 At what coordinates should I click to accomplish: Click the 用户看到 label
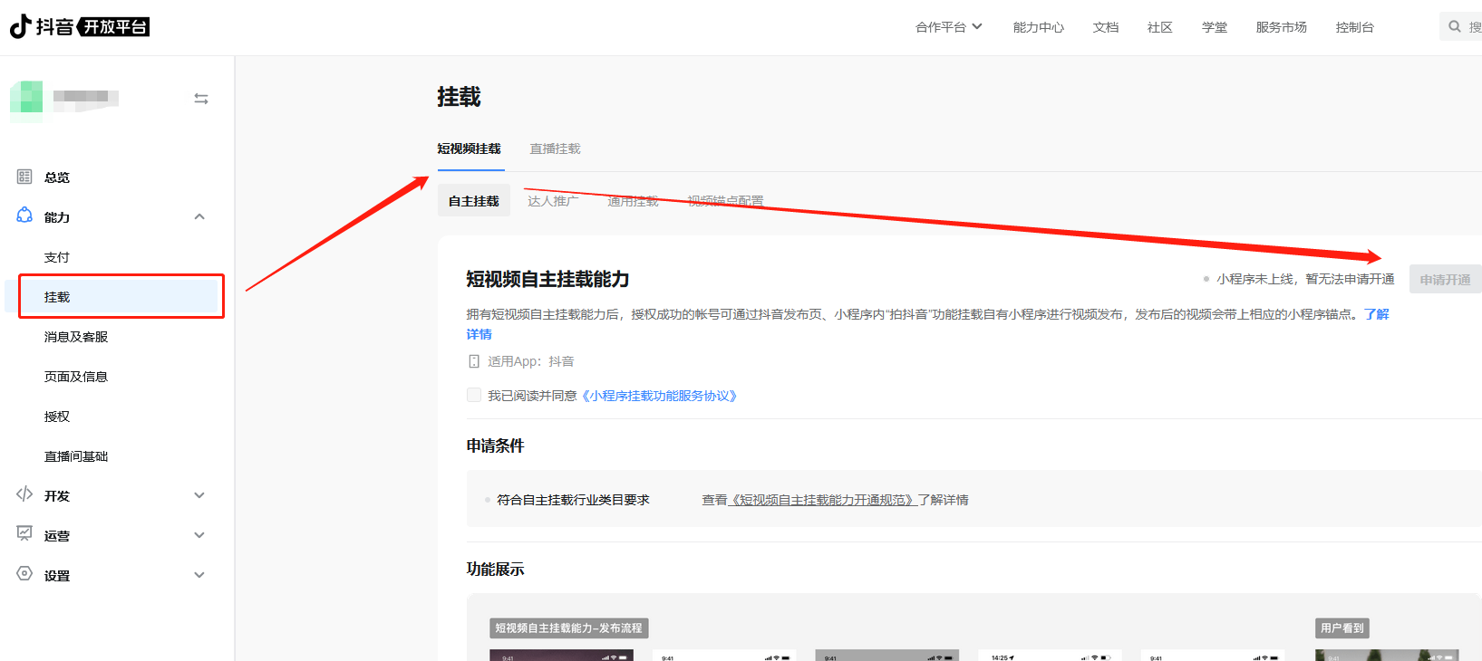1342,628
